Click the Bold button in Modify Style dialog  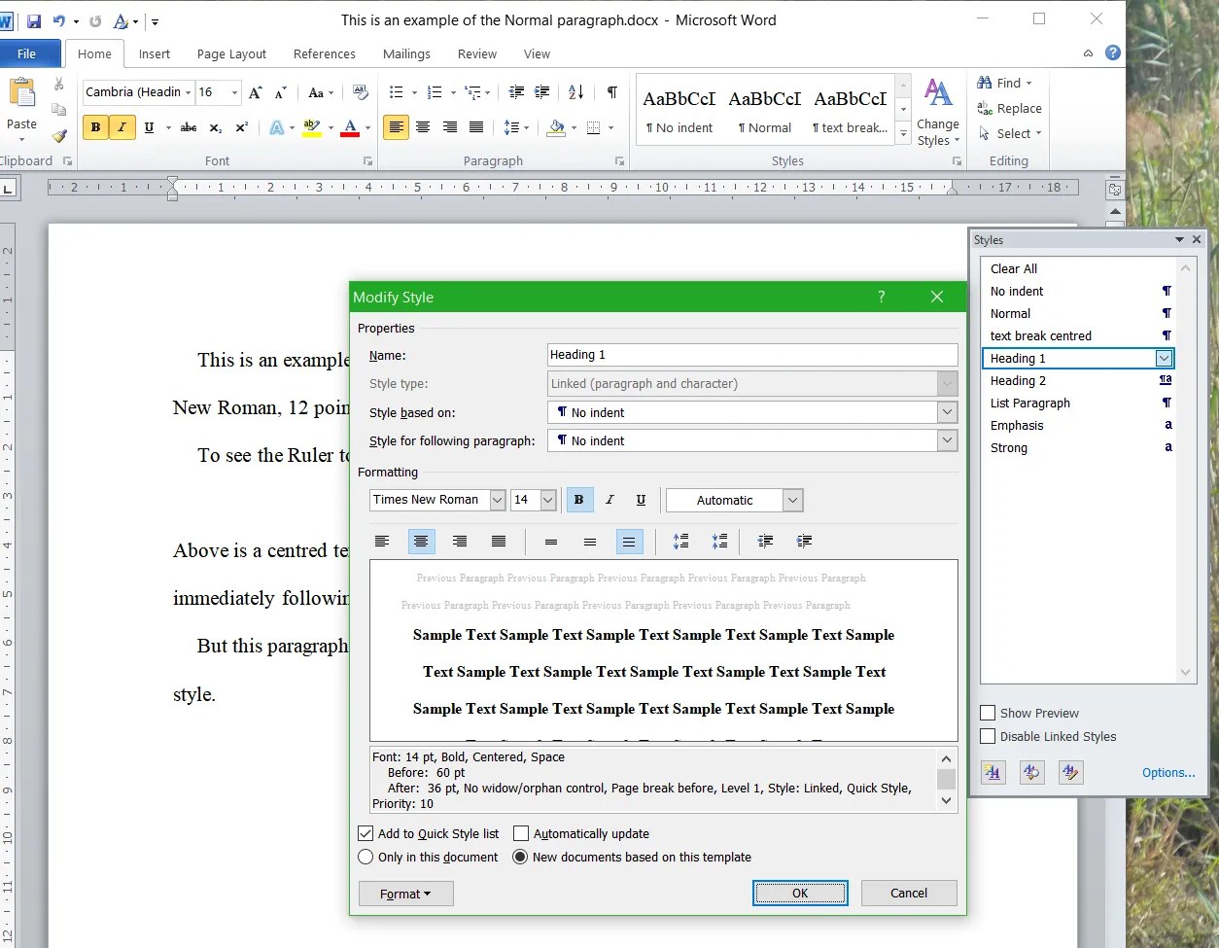[x=579, y=500]
